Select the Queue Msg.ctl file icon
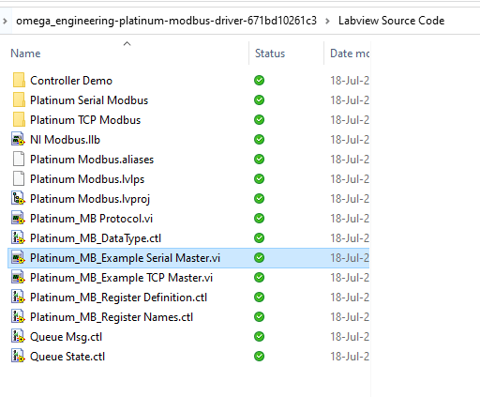The width and height of the screenshot is (480, 397). (x=18, y=337)
